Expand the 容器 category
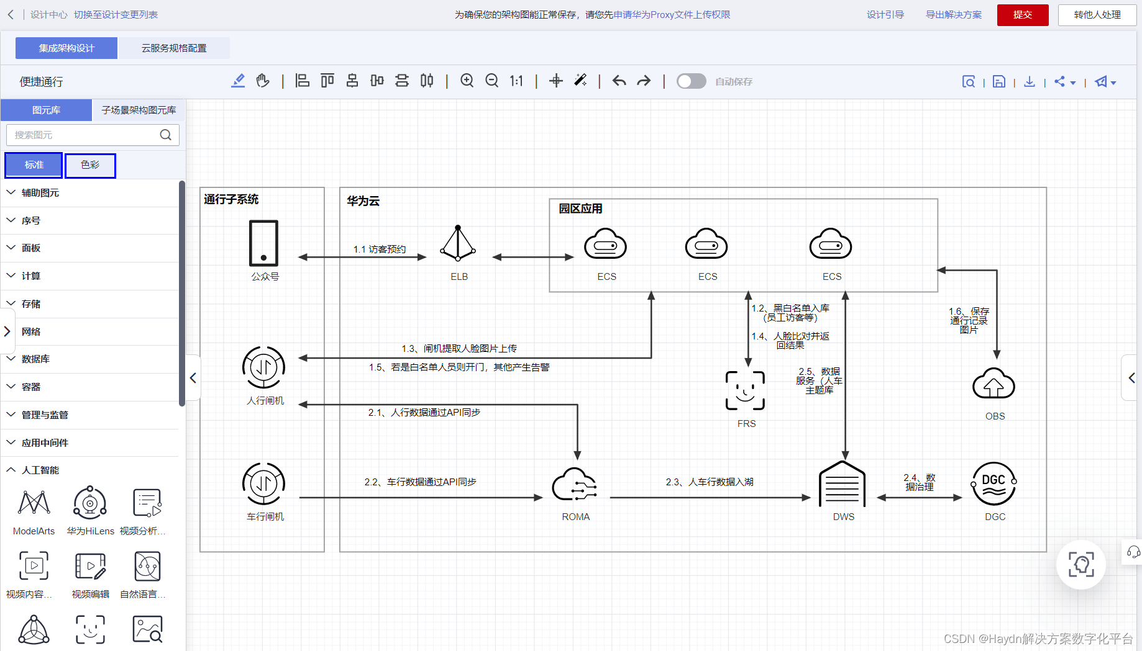Viewport: 1142px width, 651px height. click(90, 387)
